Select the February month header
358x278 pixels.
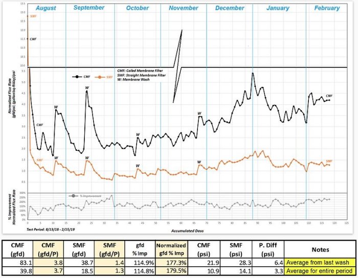tap(327, 8)
